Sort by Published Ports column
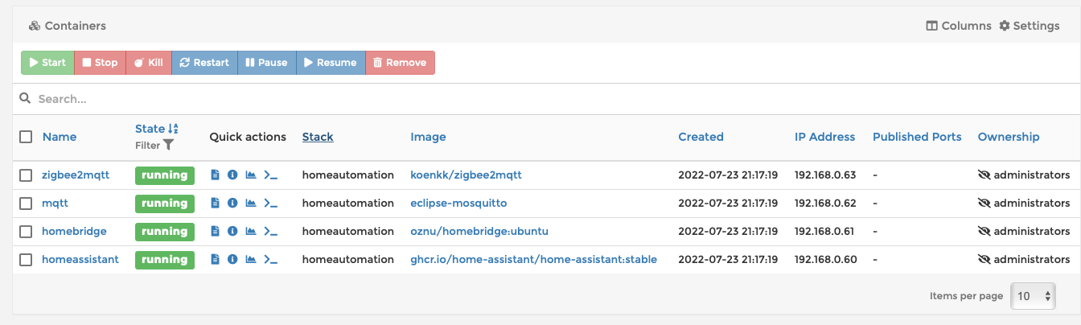1081x325 pixels. point(917,137)
